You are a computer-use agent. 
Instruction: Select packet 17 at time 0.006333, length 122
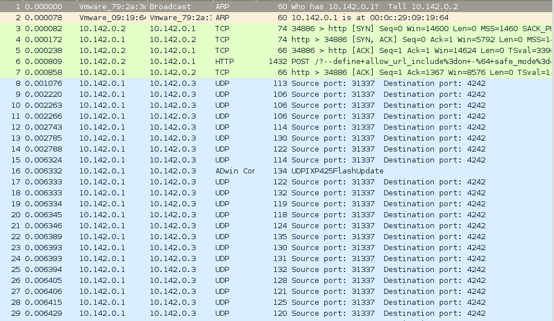tap(277, 182)
